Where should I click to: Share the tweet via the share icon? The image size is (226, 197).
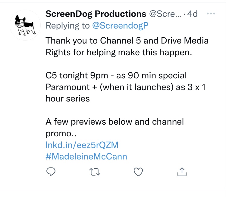182,171
